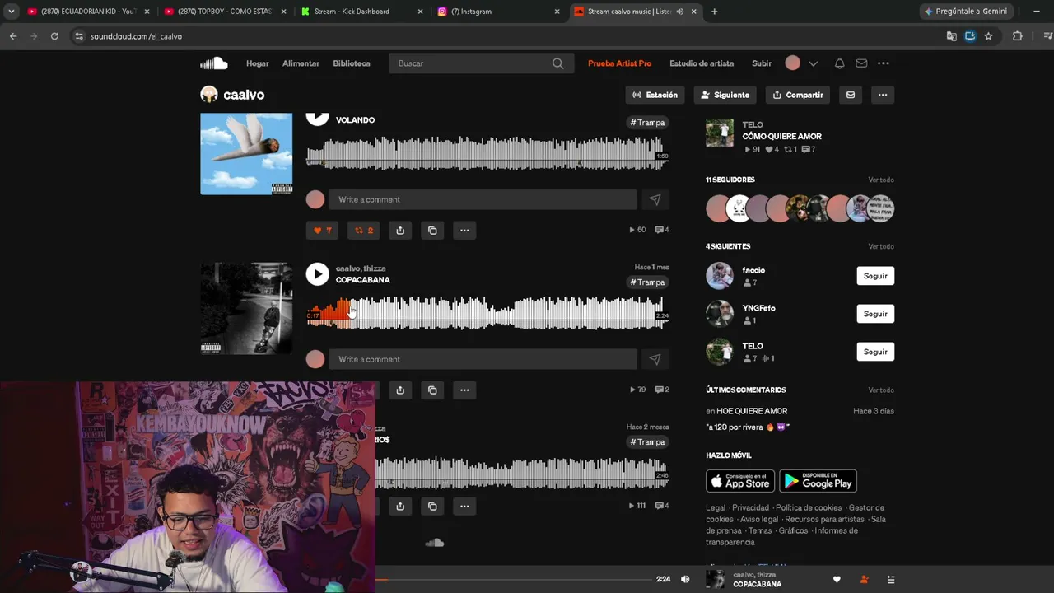The image size is (1054, 593).
Task: Expand the user account dropdown chevron
Action: [813, 63]
